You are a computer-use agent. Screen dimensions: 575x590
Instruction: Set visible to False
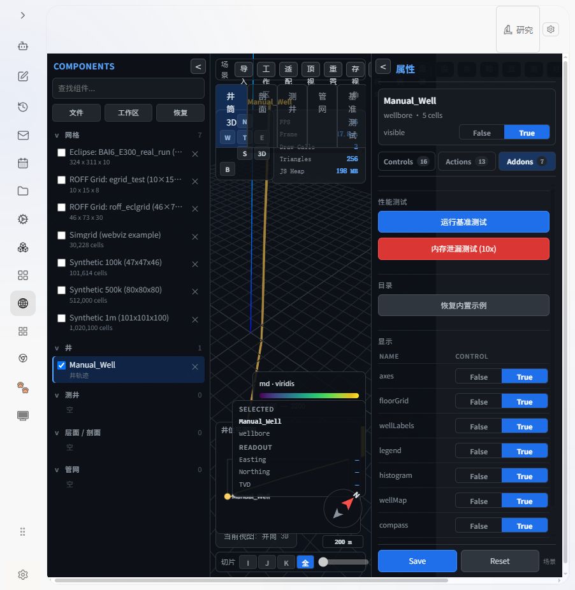pyautogui.click(x=482, y=133)
